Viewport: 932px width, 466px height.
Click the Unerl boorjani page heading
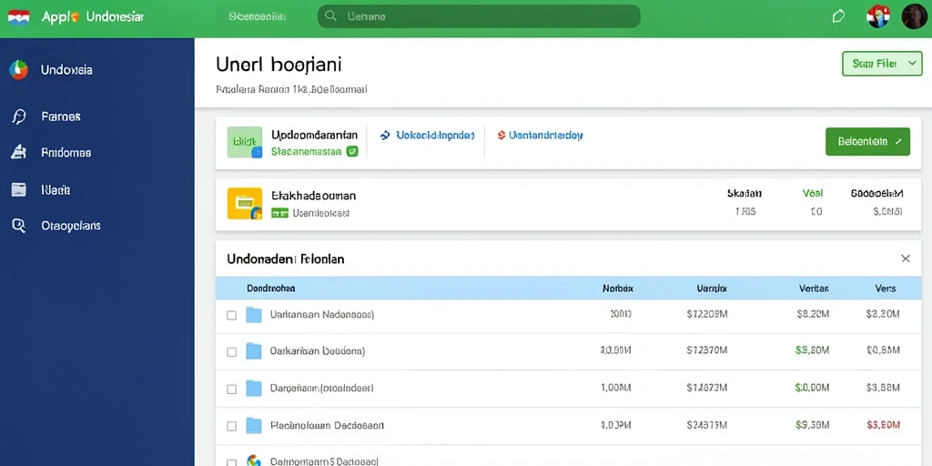[279, 65]
